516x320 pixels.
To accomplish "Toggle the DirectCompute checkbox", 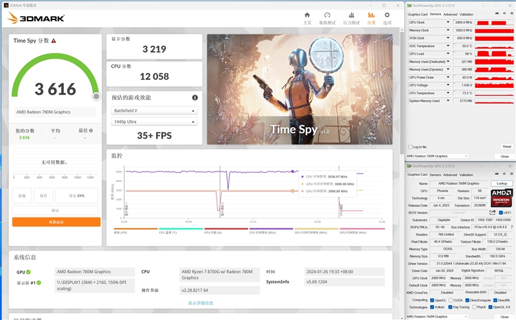I will coord(467,300).
